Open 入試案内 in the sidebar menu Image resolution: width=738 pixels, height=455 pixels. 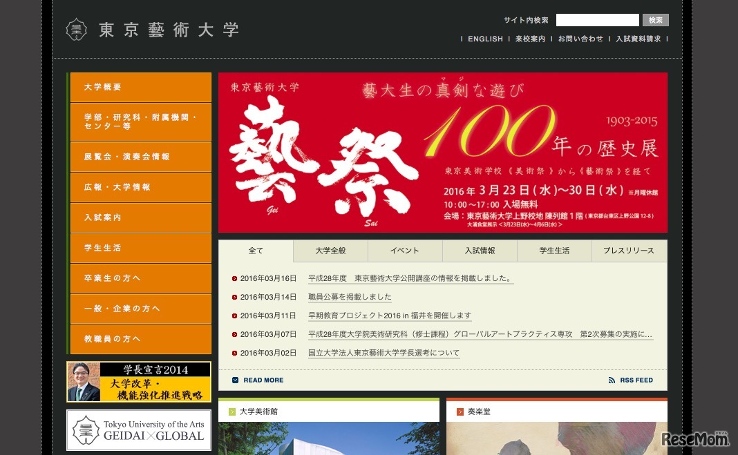click(x=141, y=217)
